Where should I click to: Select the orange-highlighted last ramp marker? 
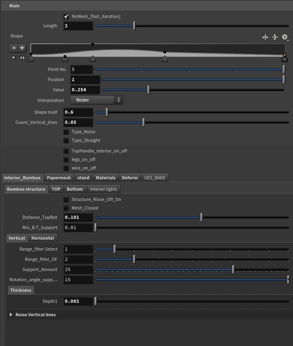(x=284, y=58)
